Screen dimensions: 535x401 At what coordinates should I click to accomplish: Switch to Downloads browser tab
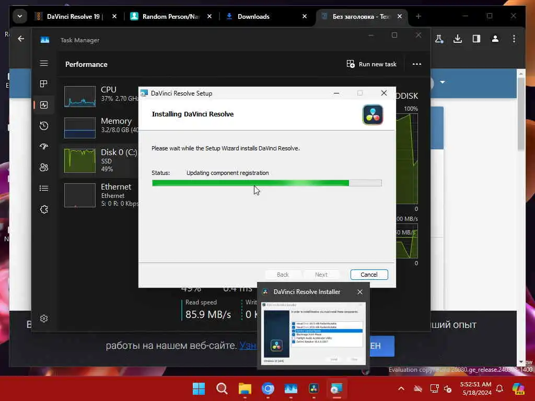[x=253, y=16]
